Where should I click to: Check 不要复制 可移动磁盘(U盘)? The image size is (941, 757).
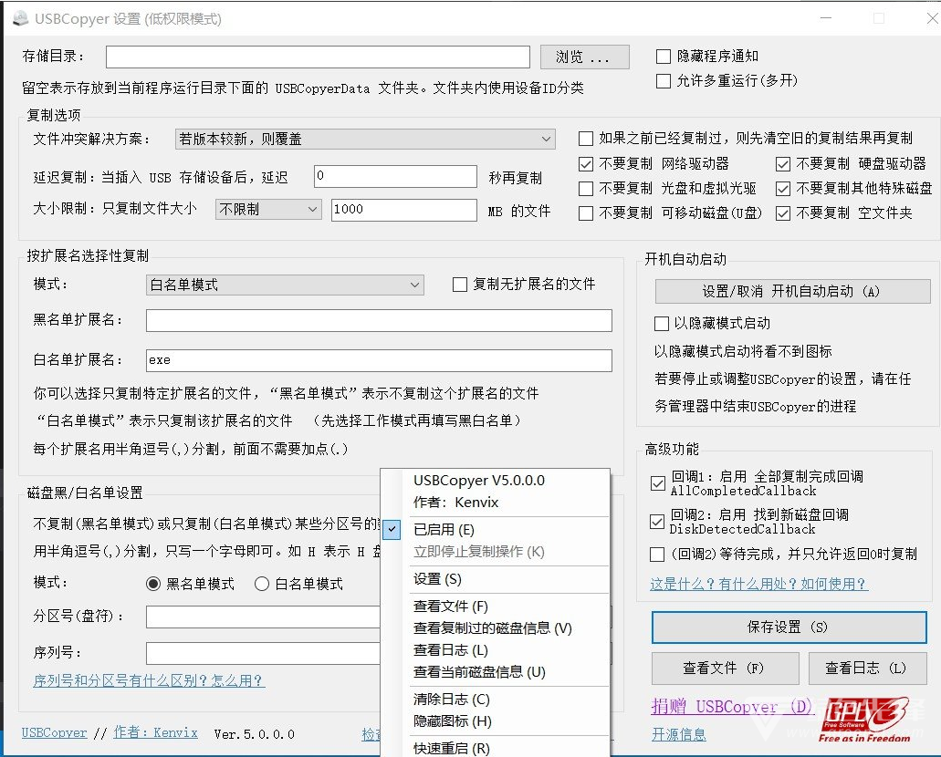click(x=586, y=213)
